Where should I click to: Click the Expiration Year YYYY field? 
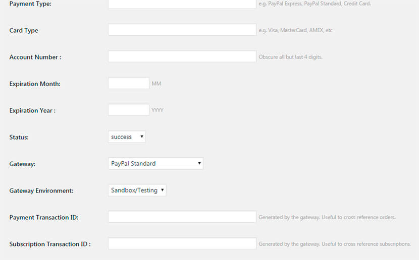129,110
